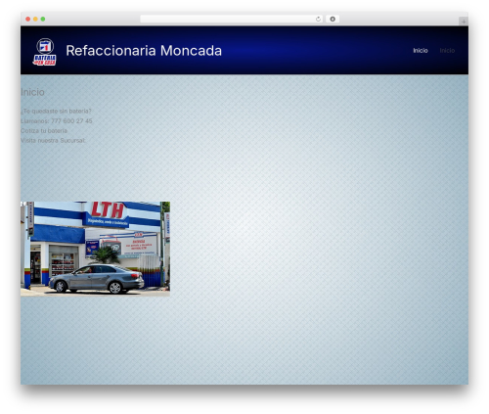Screen dimensions: 489x414
Task: Maximize the window with green button
Action: click(x=43, y=19)
